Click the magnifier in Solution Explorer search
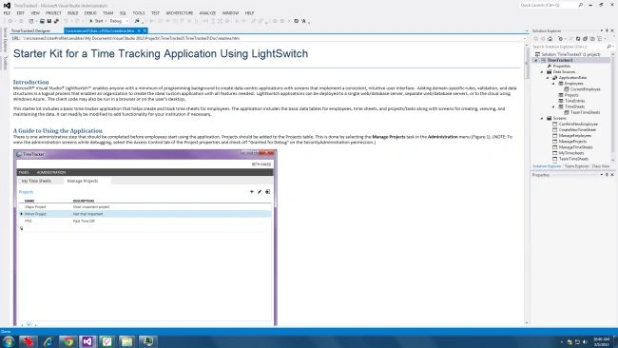This screenshot has width=618, height=348. click(608, 47)
